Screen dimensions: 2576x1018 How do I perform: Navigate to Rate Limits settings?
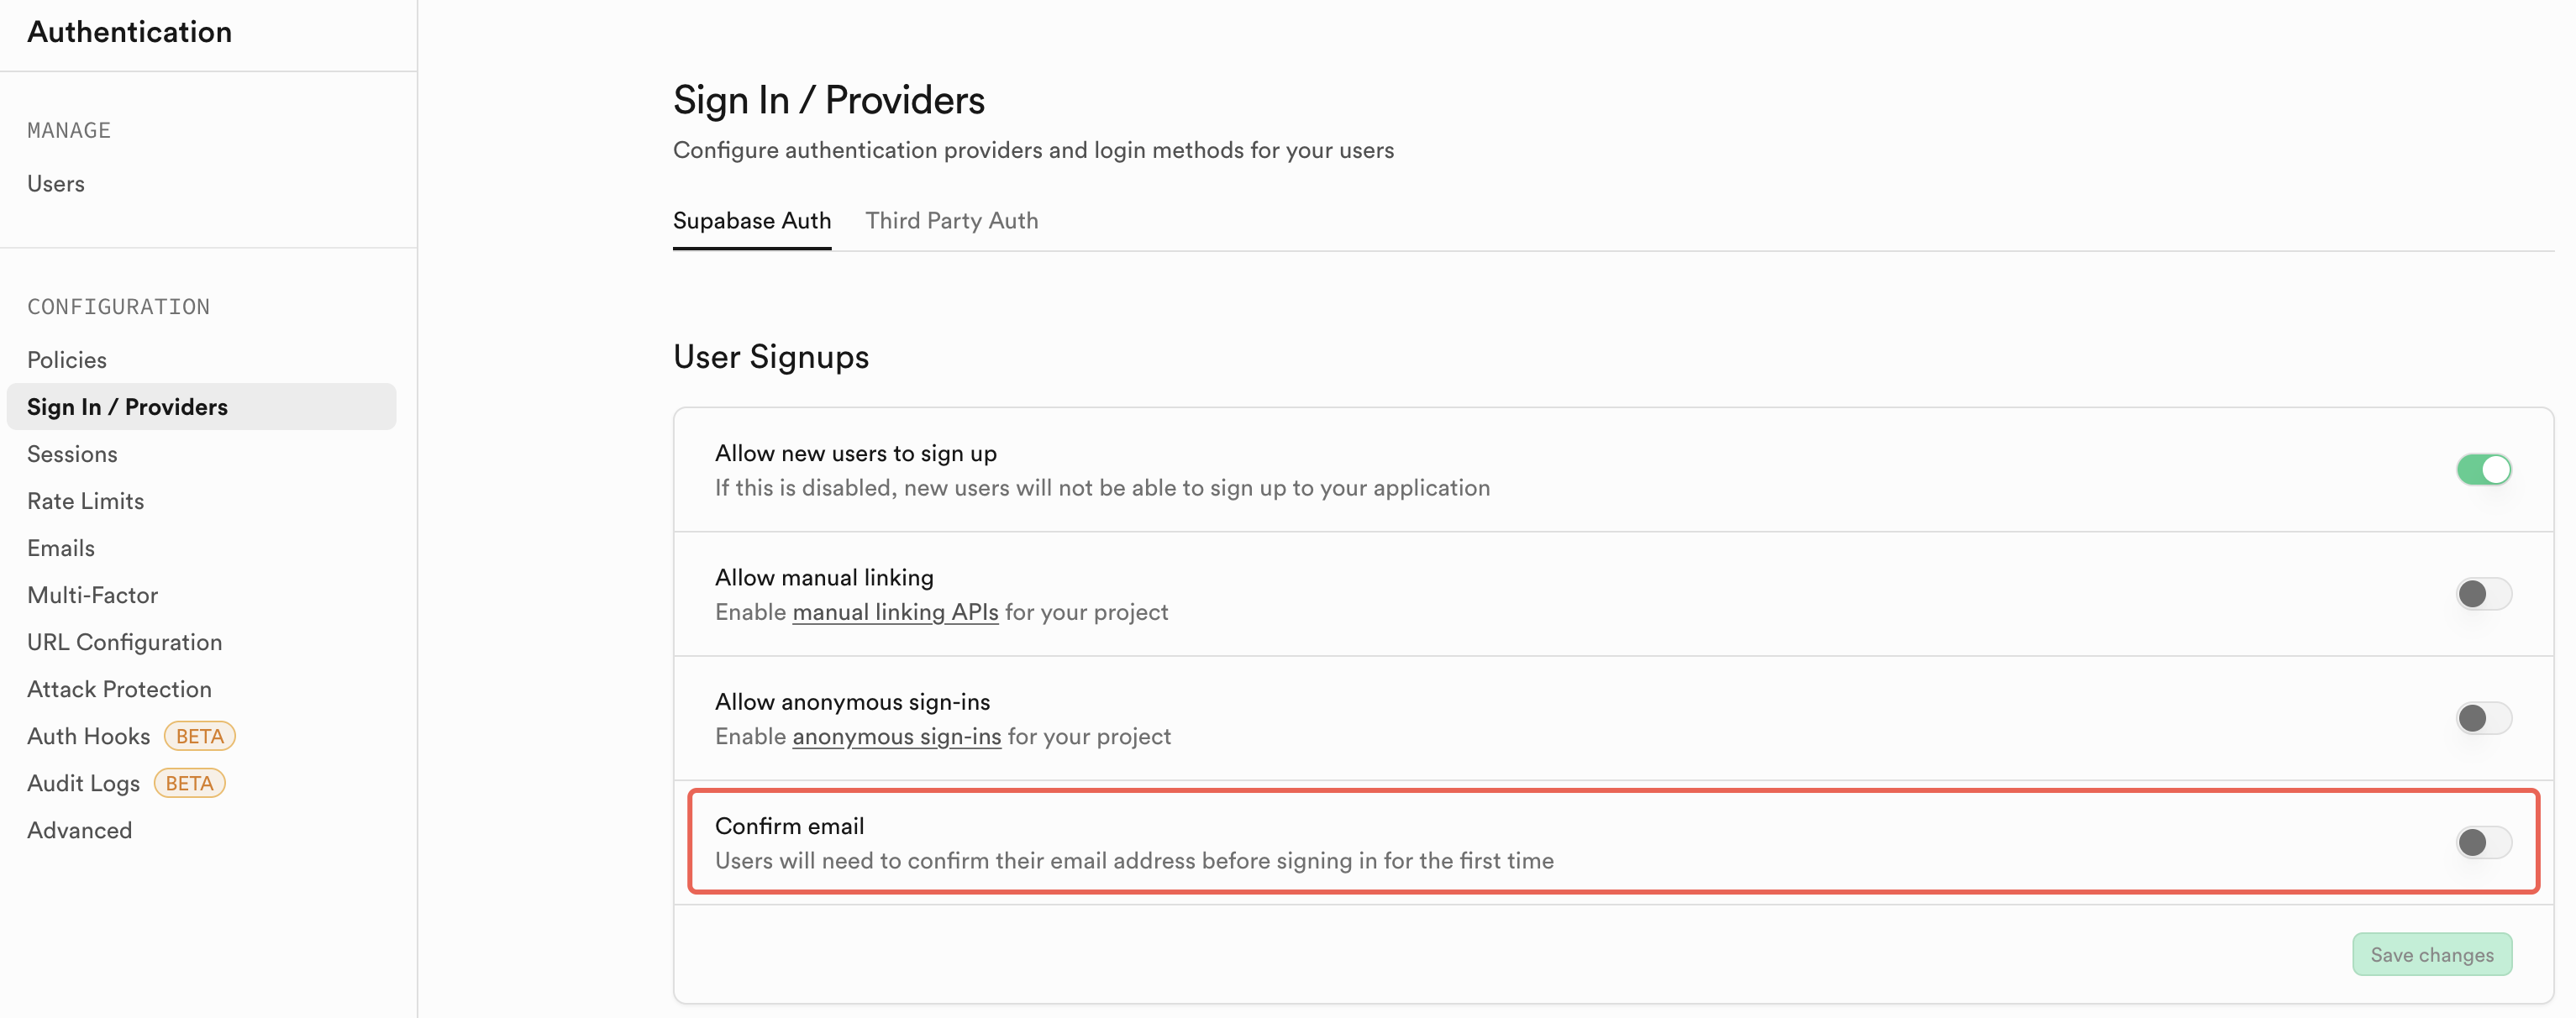pyautogui.click(x=86, y=501)
